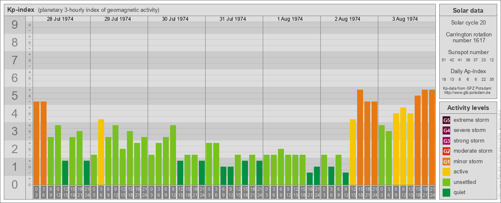Click Ap-index value 18
Image resolution: width=501 pixels, height=203 pixels.
pyautogui.click(x=444, y=79)
